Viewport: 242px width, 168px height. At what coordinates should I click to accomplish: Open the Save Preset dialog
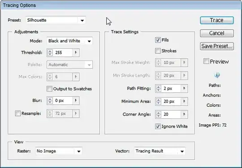pyautogui.click(x=217, y=46)
